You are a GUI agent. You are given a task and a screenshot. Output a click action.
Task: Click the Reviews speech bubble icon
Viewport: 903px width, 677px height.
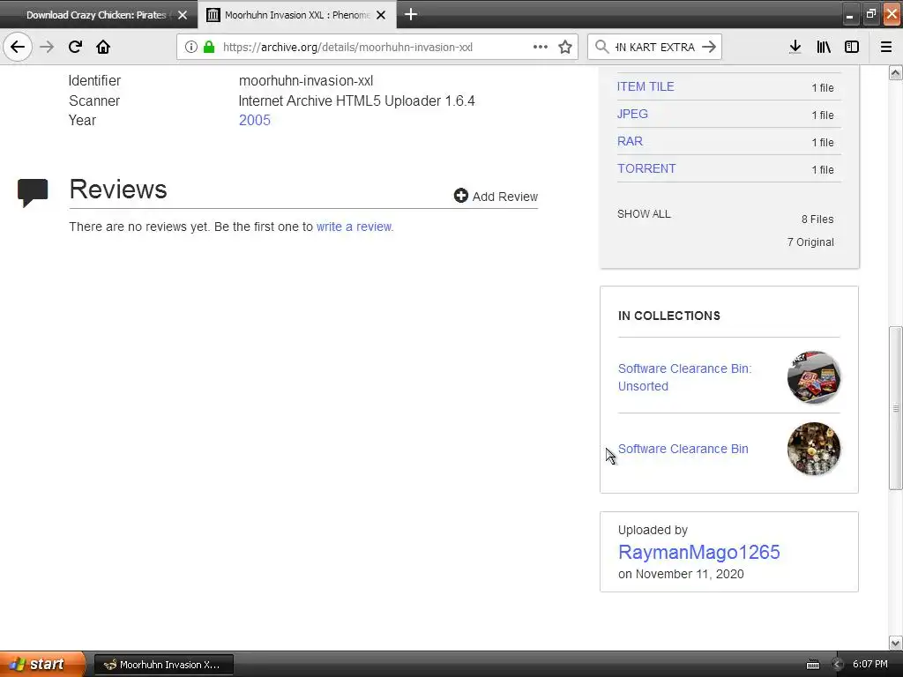(x=33, y=193)
